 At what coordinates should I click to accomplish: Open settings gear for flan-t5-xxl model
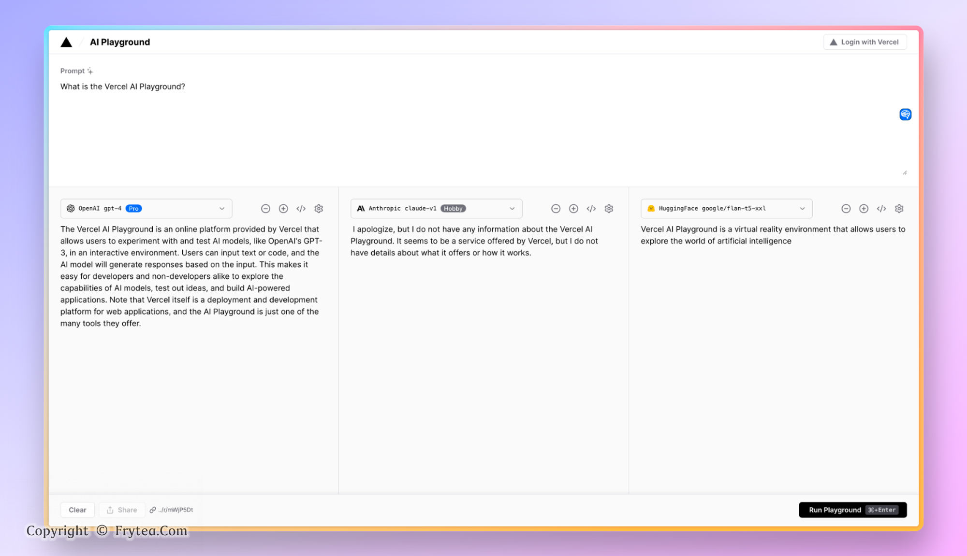click(x=899, y=209)
